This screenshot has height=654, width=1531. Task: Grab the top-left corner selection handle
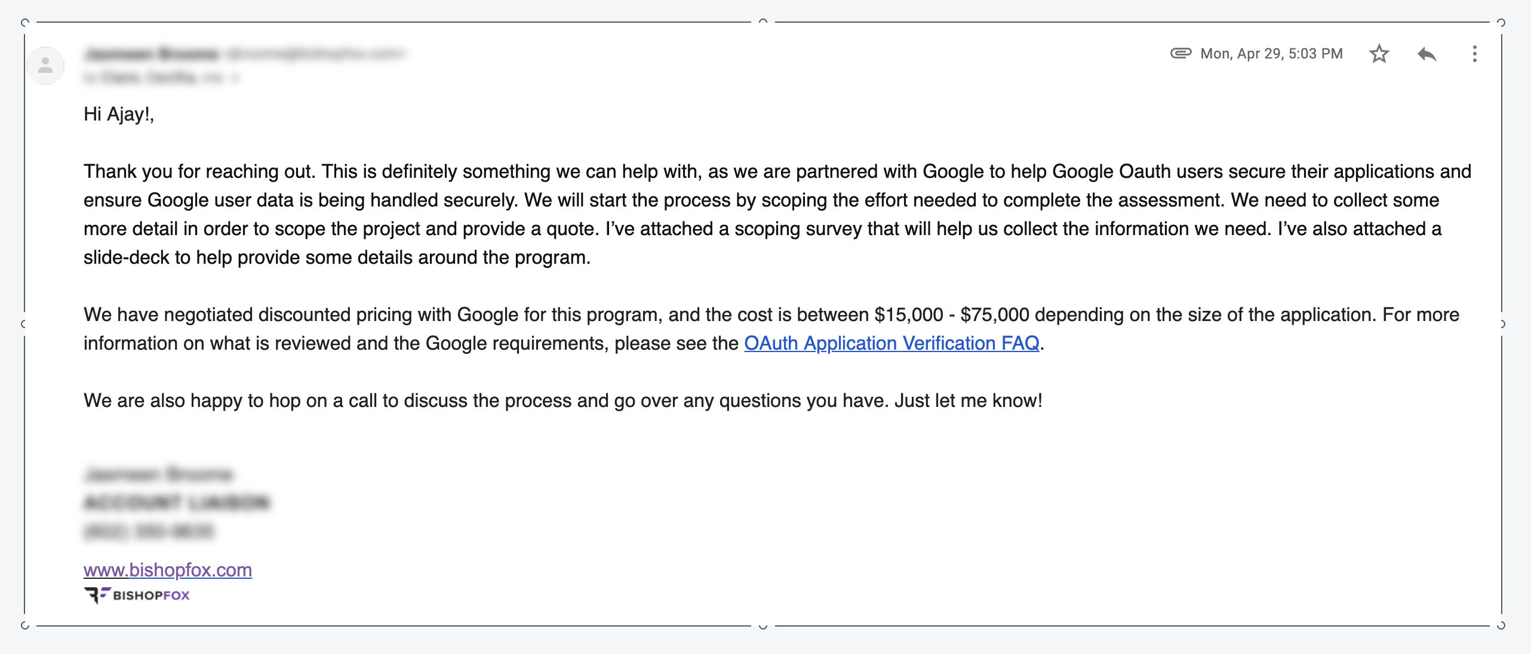pos(24,23)
